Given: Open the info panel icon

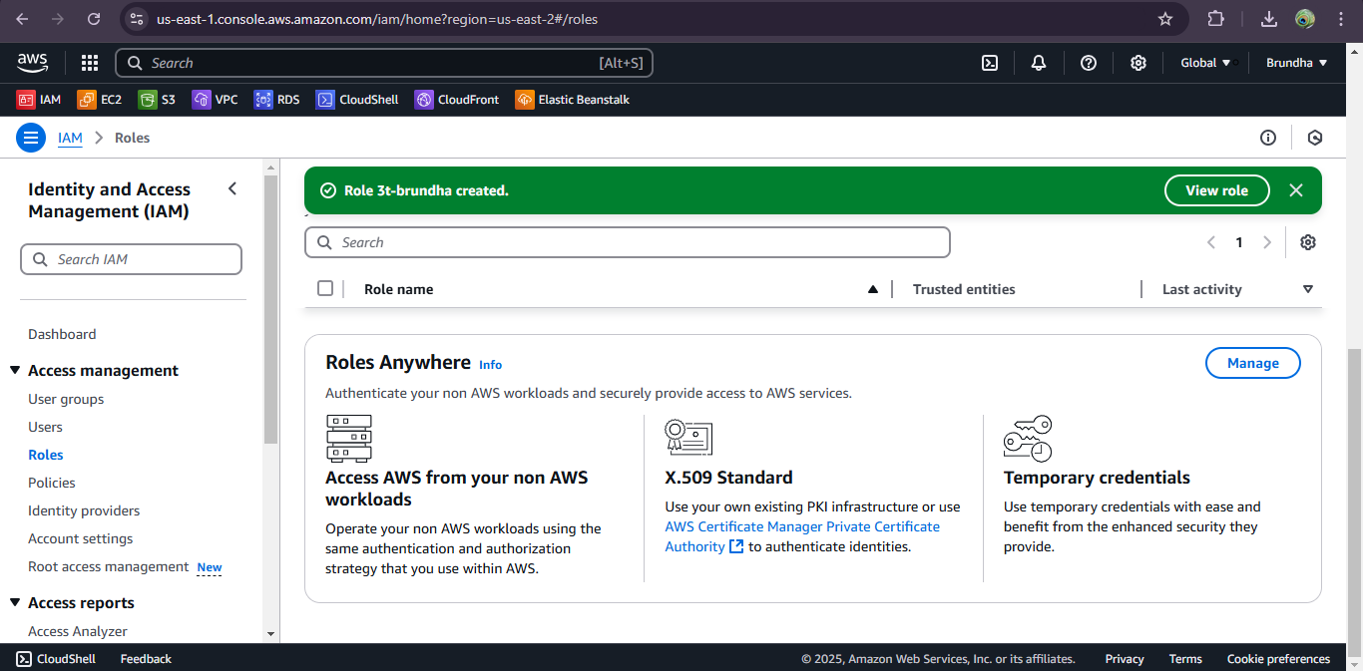Looking at the screenshot, I should pos(1268,138).
